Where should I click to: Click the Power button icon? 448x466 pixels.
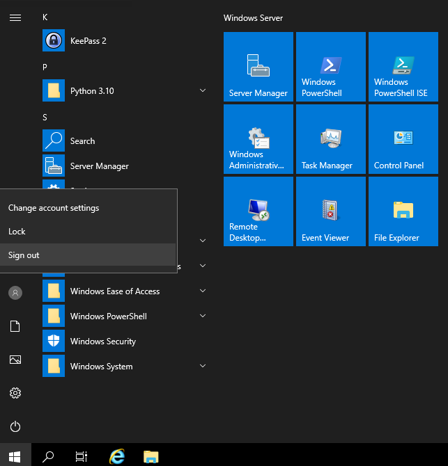(15, 426)
